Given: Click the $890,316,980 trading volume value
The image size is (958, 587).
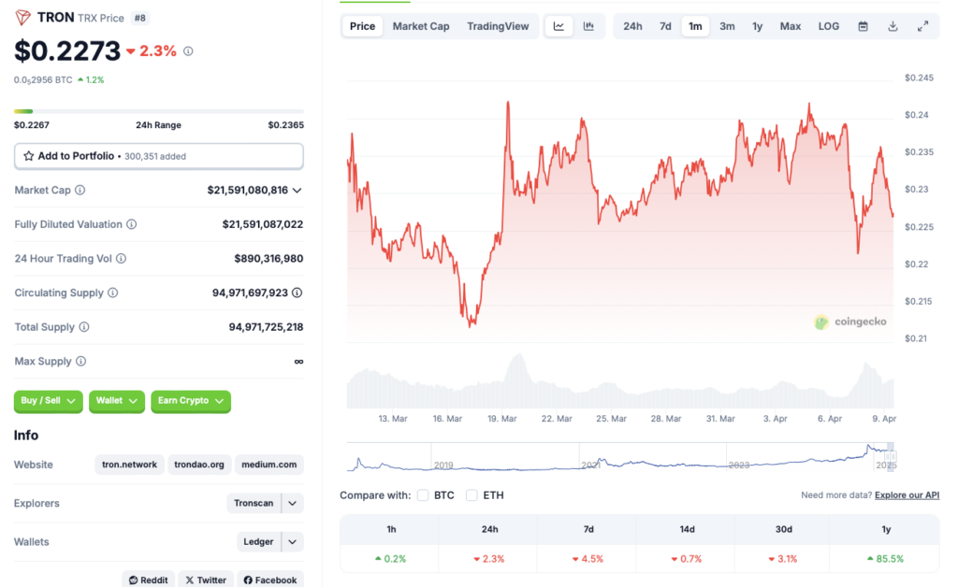Looking at the screenshot, I should click(269, 259).
